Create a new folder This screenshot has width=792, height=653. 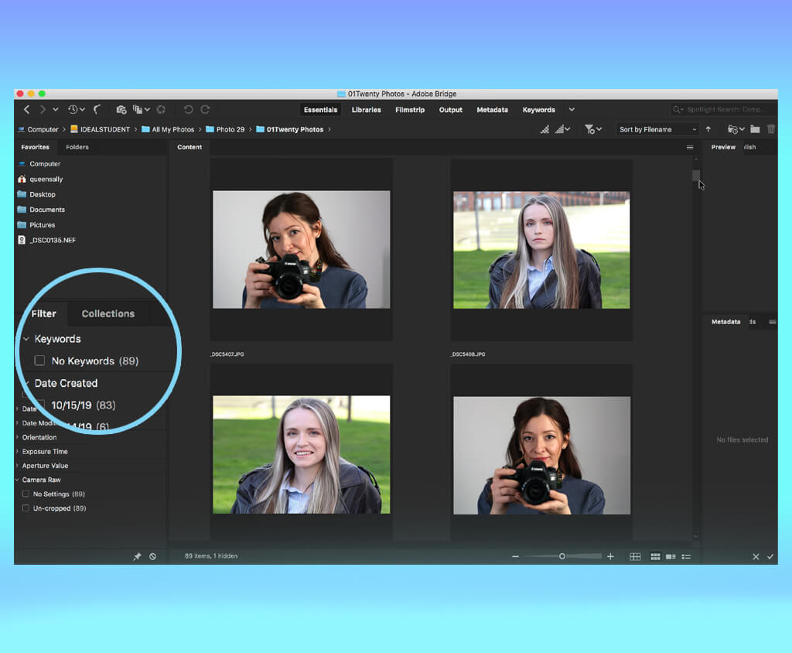click(755, 129)
